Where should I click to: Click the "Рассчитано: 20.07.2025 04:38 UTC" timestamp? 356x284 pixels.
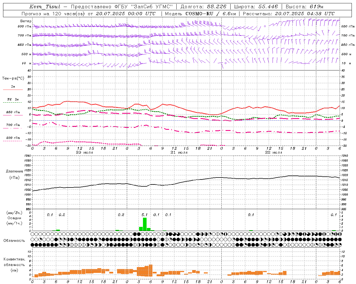pyautogui.click(x=289, y=14)
